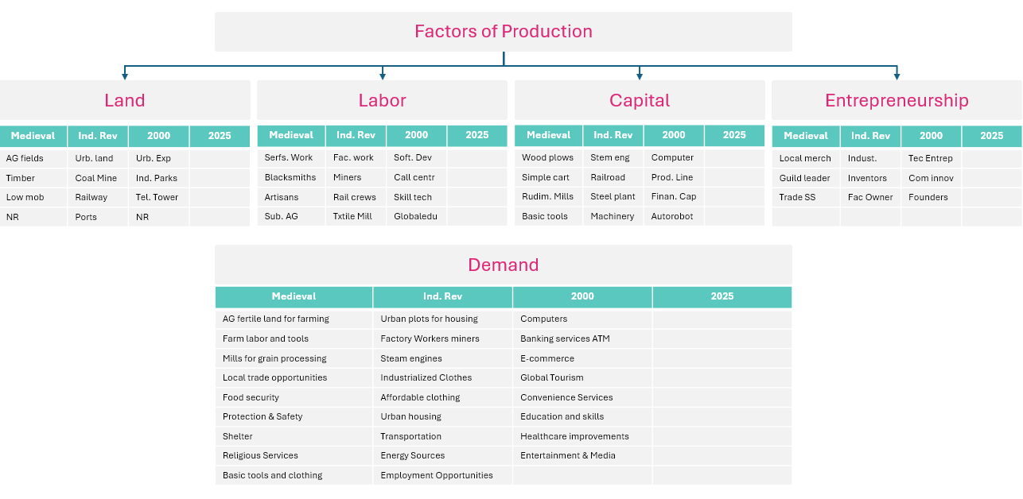Click the Demand heading box
1023x499 pixels.
pyautogui.click(x=503, y=265)
